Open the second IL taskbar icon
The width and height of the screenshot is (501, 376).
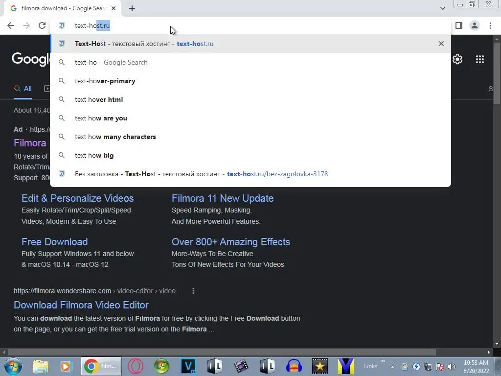pos(267,366)
